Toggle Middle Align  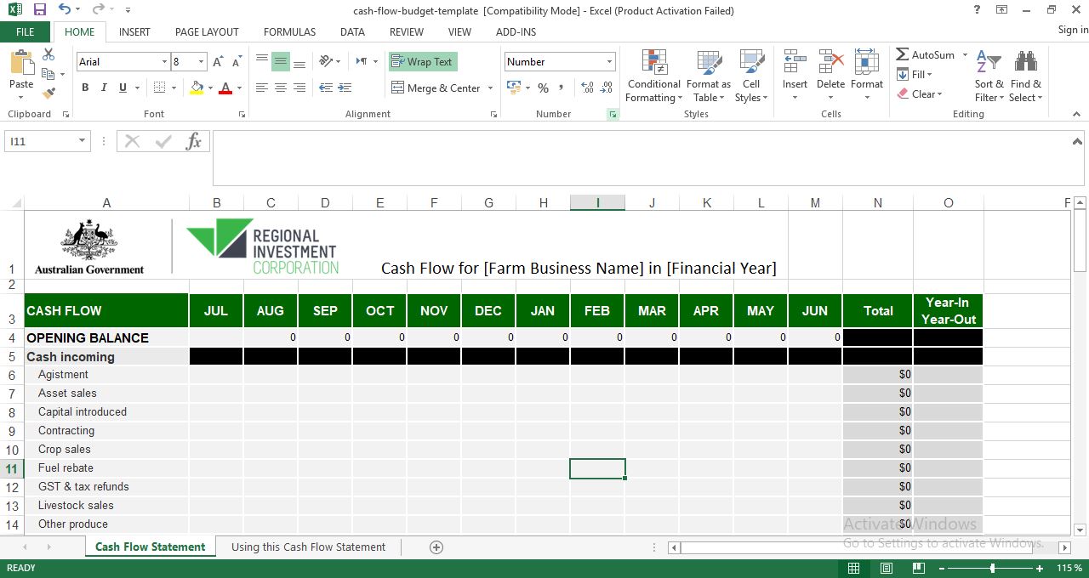[280, 61]
